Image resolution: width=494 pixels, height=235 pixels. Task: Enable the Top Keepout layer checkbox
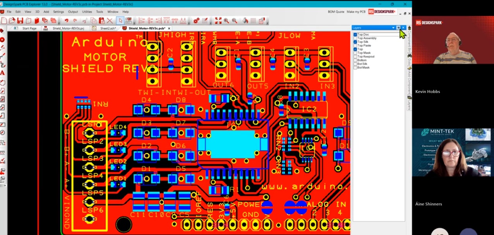[x=355, y=57]
